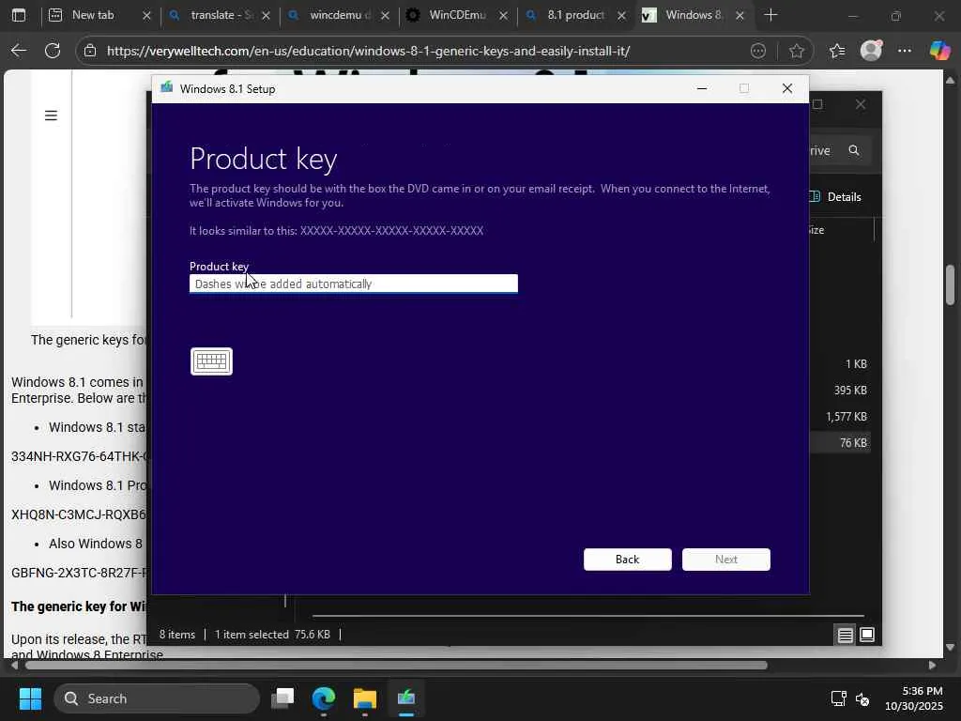Open the address bar chat bubble icon
The width and height of the screenshot is (961, 721).
(758, 51)
